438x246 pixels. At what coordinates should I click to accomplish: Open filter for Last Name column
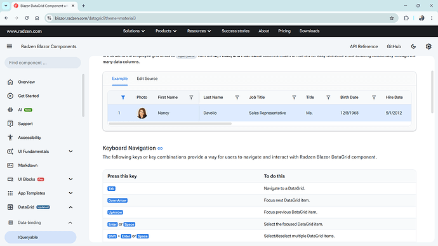(x=237, y=98)
